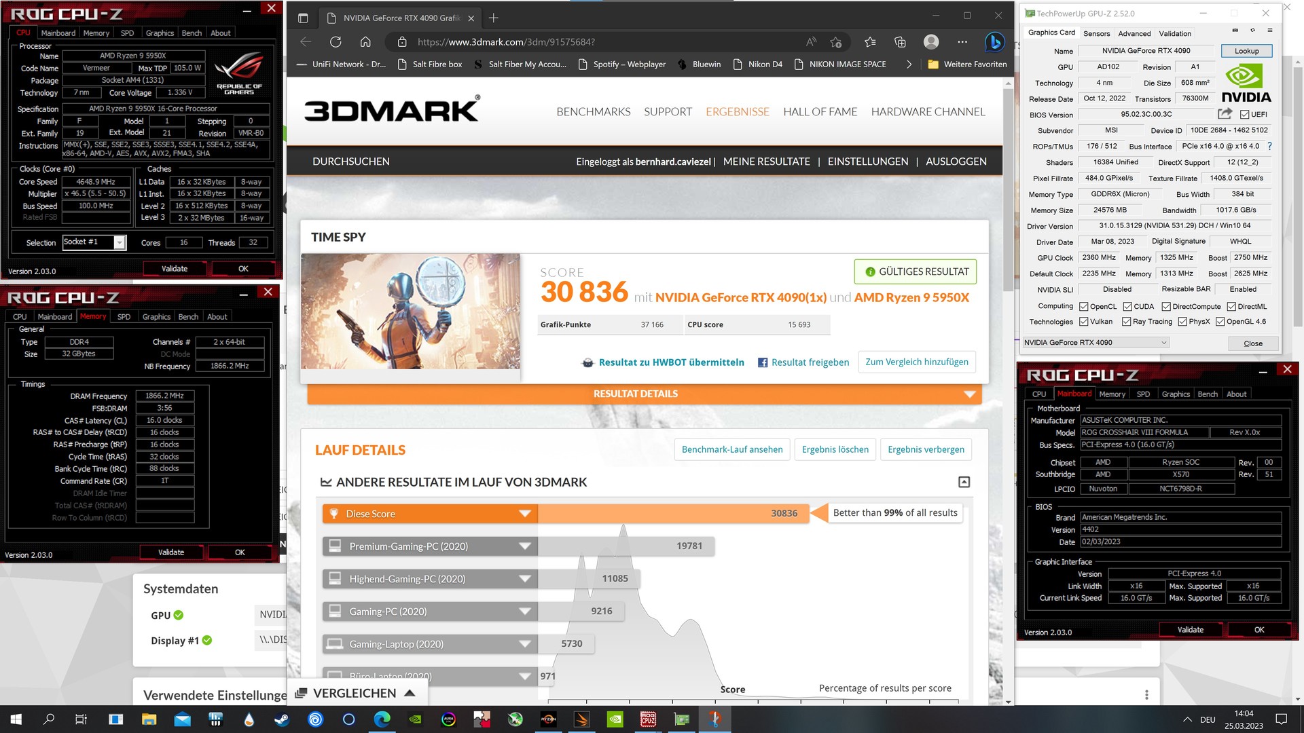Expand the RESULTAT DETAILS bar
1304x733 pixels.
click(644, 394)
